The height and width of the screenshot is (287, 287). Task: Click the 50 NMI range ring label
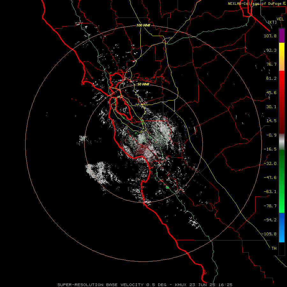(143, 85)
